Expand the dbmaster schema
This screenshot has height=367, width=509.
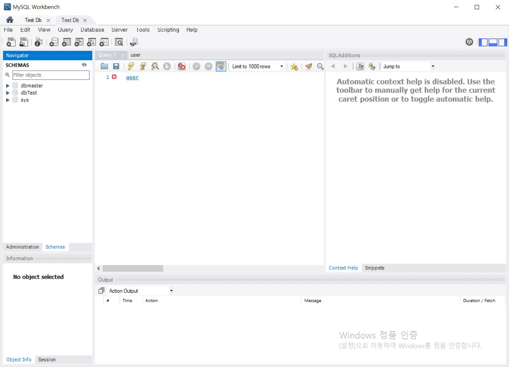pyautogui.click(x=7, y=86)
